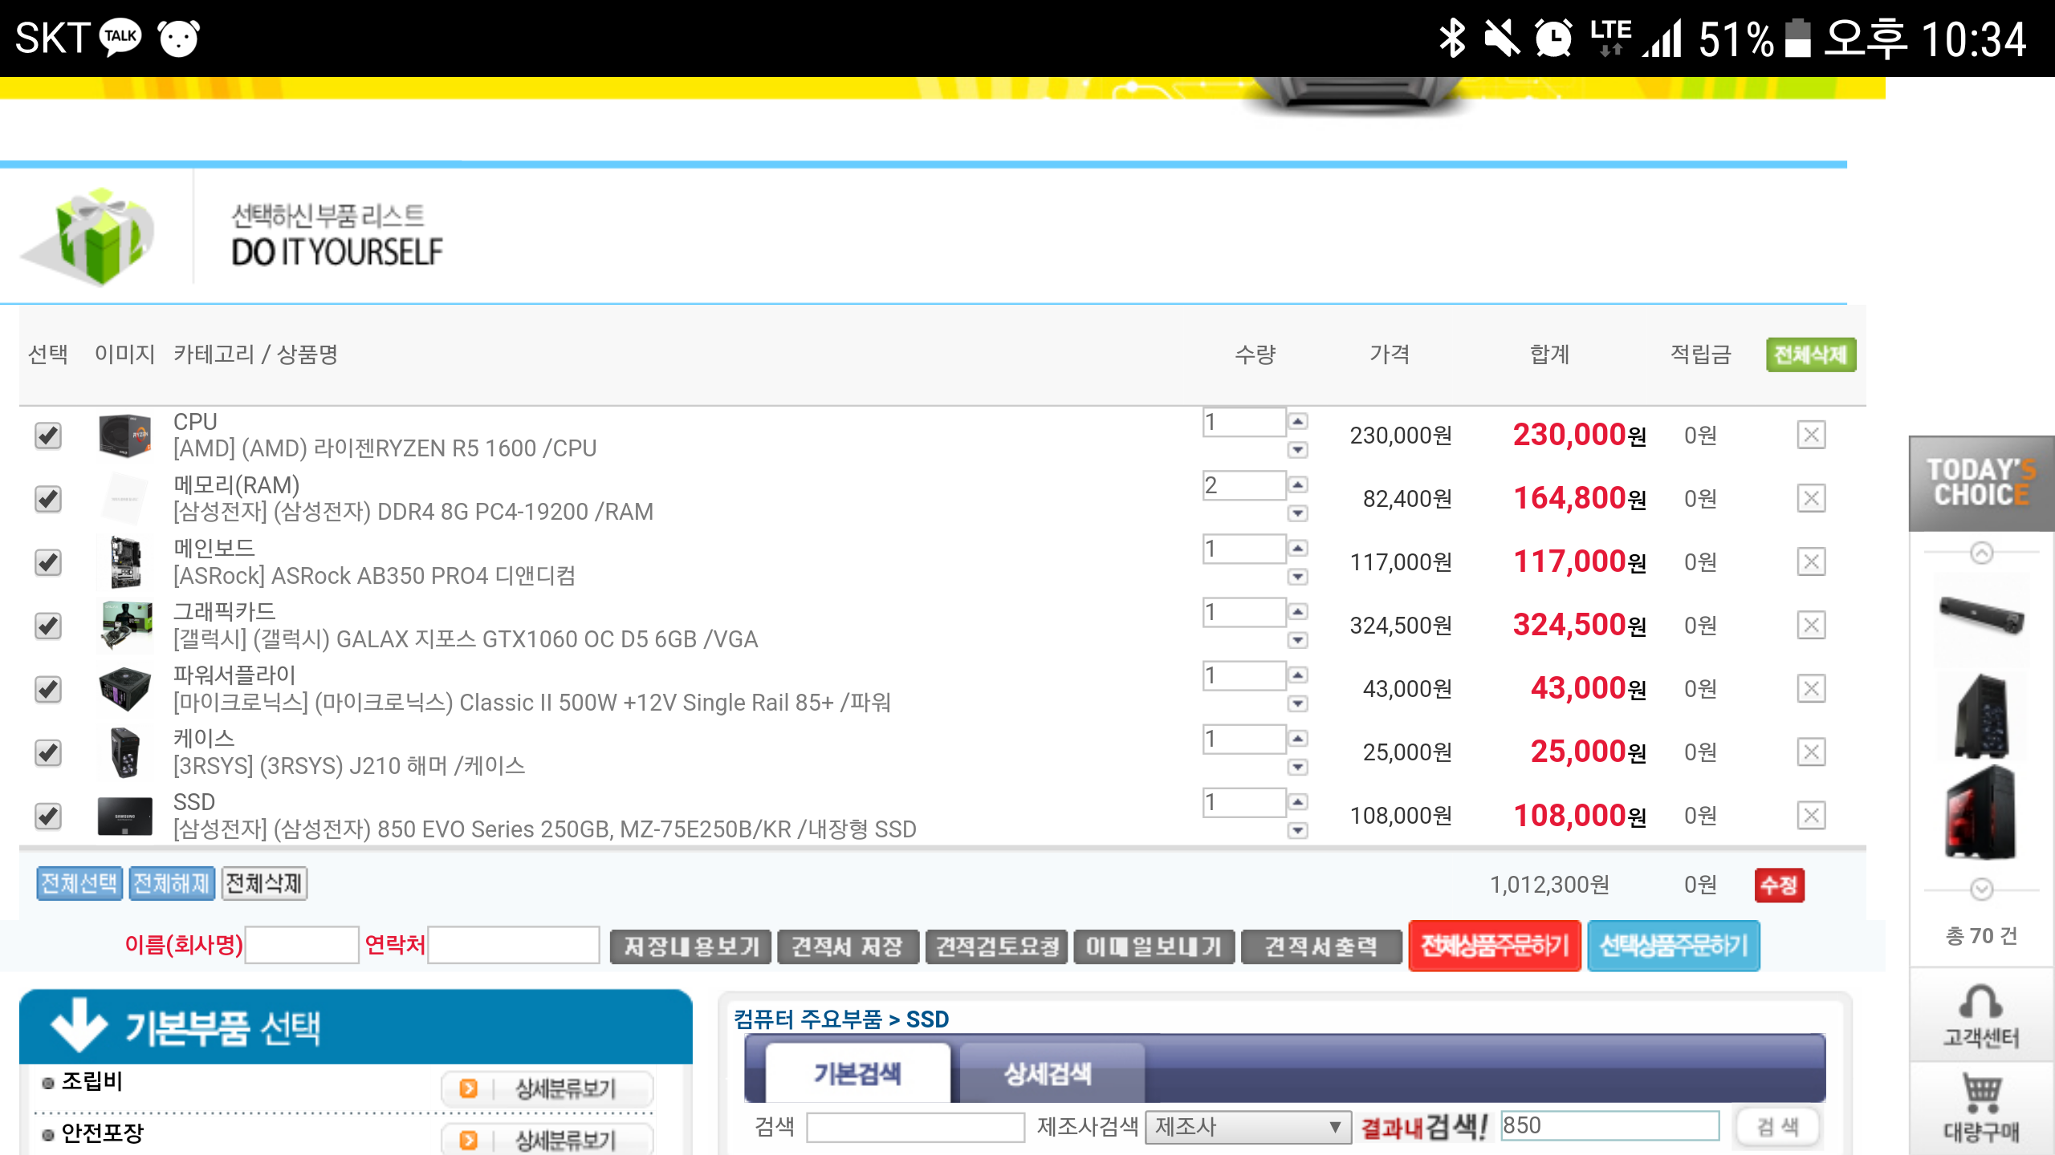Uncheck the power supply row checkbox
Viewport: 2055px width, 1155px height.
[48, 689]
